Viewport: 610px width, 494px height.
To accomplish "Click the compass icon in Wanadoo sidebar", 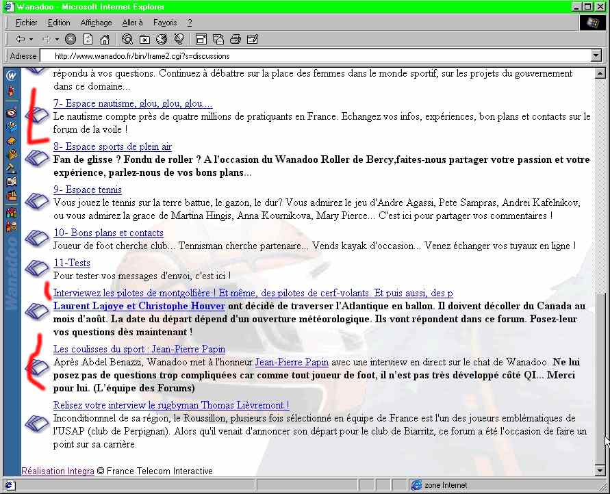I will 12,113.
